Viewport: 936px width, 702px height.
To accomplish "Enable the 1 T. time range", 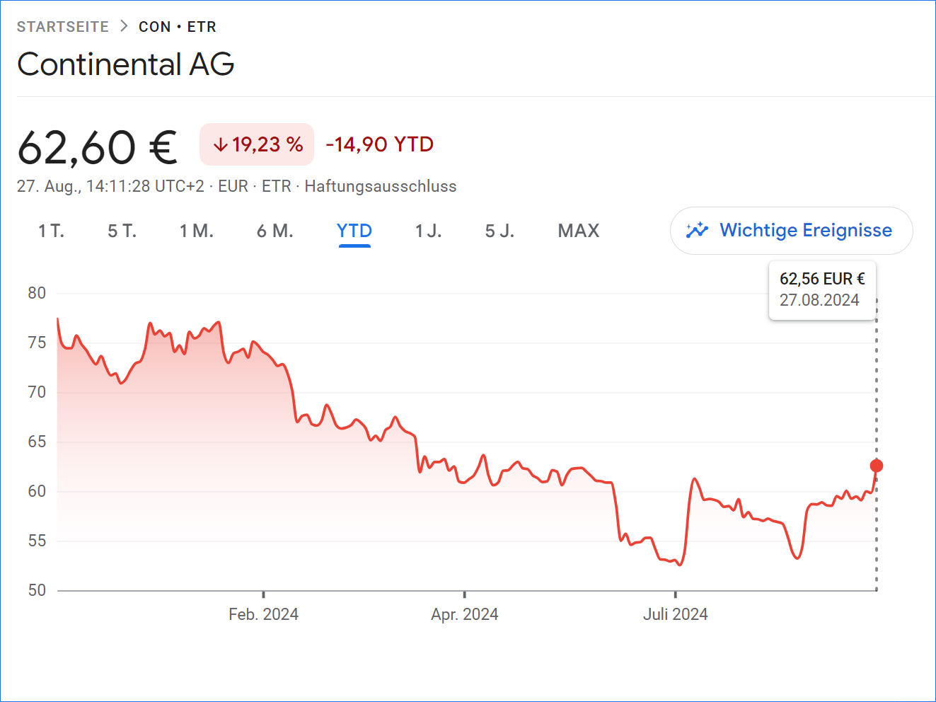I will click(50, 231).
